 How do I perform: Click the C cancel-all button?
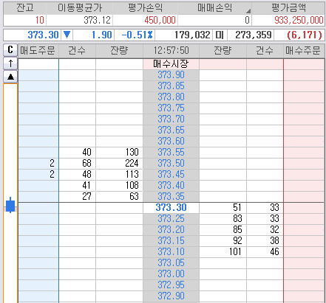pos(10,50)
